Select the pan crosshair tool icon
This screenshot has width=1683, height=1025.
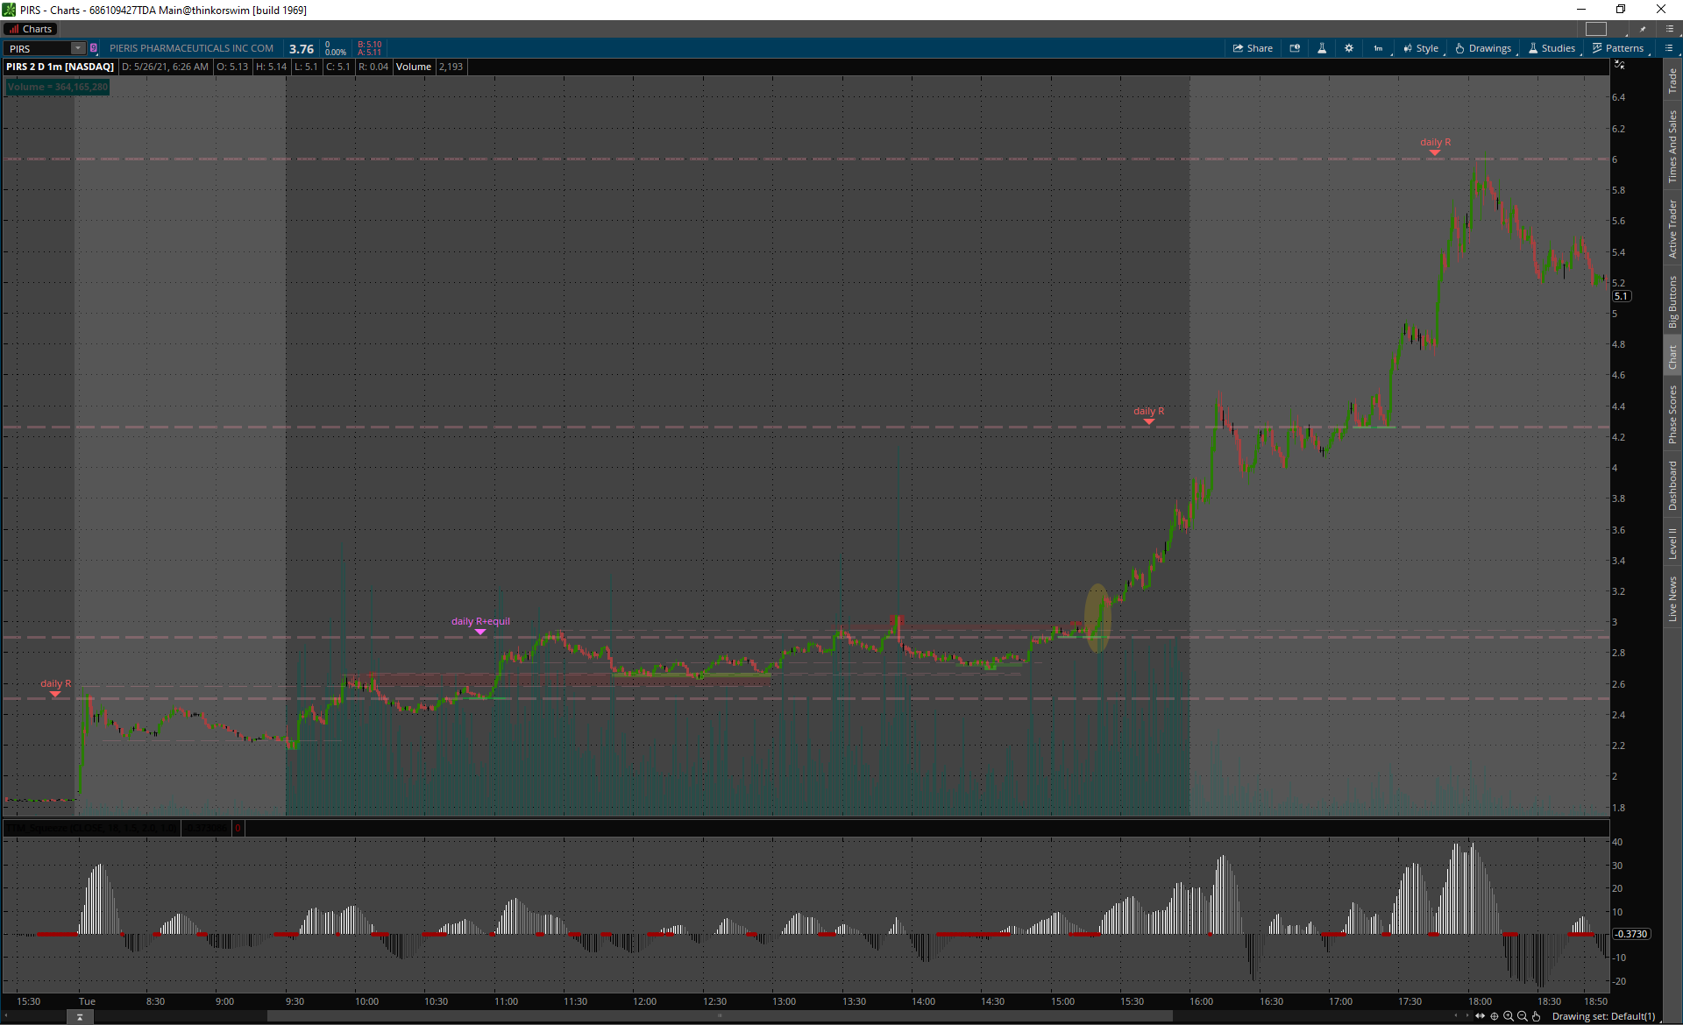click(x=1495, y=1016)
